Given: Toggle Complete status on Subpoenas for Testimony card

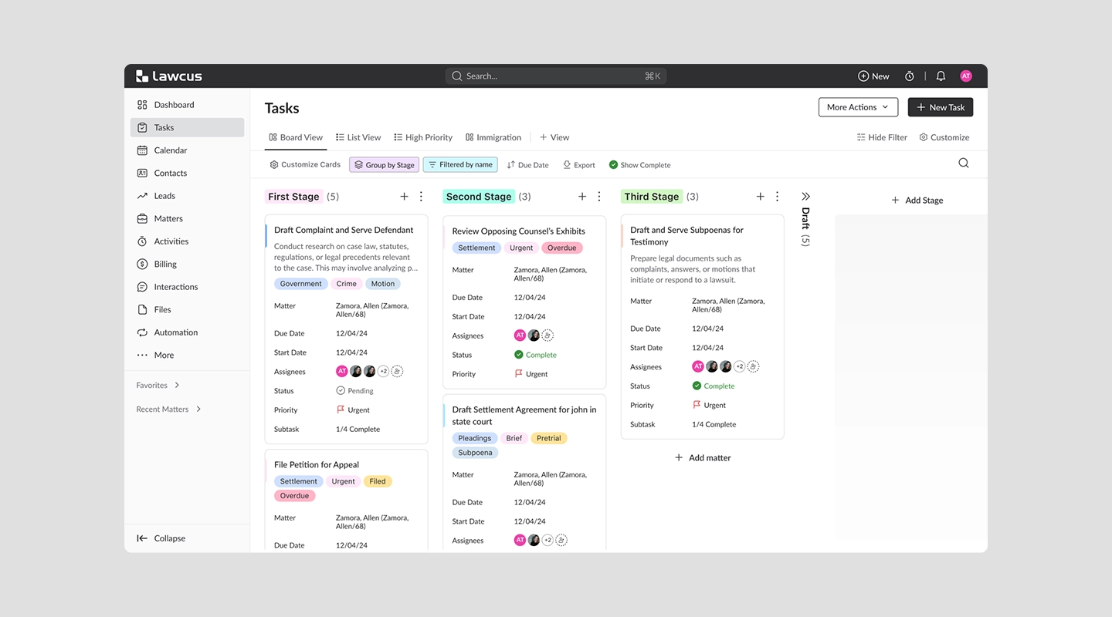Looking at the screenshot, I should tap(714, 386).
